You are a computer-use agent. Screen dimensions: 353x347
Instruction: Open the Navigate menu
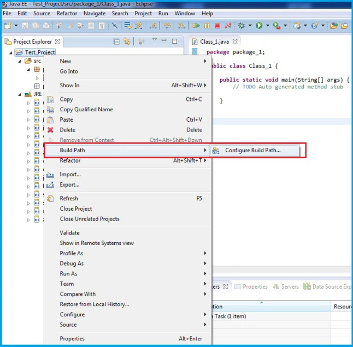[95, 14]
